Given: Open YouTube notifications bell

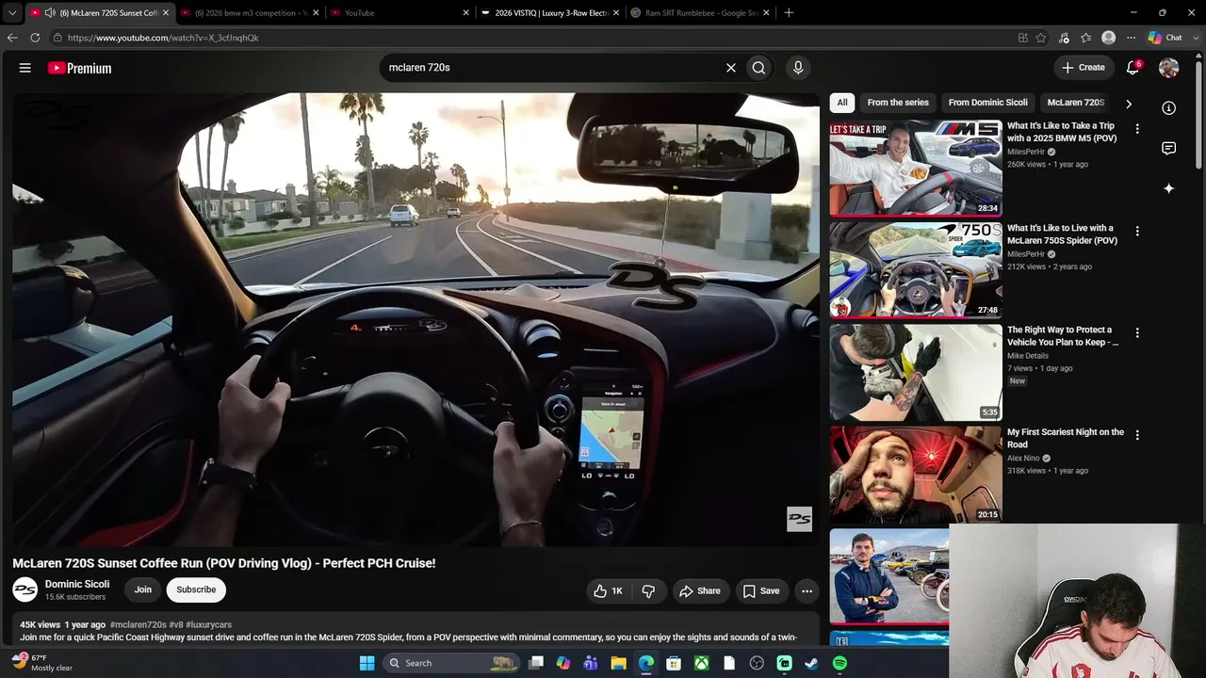Looking at the screenshot, I should click(1133, 68).
